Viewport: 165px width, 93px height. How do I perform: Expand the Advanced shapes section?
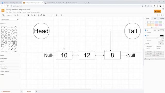[4, 59]
